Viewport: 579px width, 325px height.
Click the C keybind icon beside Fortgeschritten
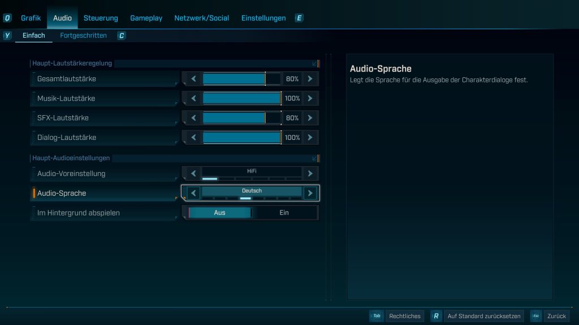pos(122,35)
